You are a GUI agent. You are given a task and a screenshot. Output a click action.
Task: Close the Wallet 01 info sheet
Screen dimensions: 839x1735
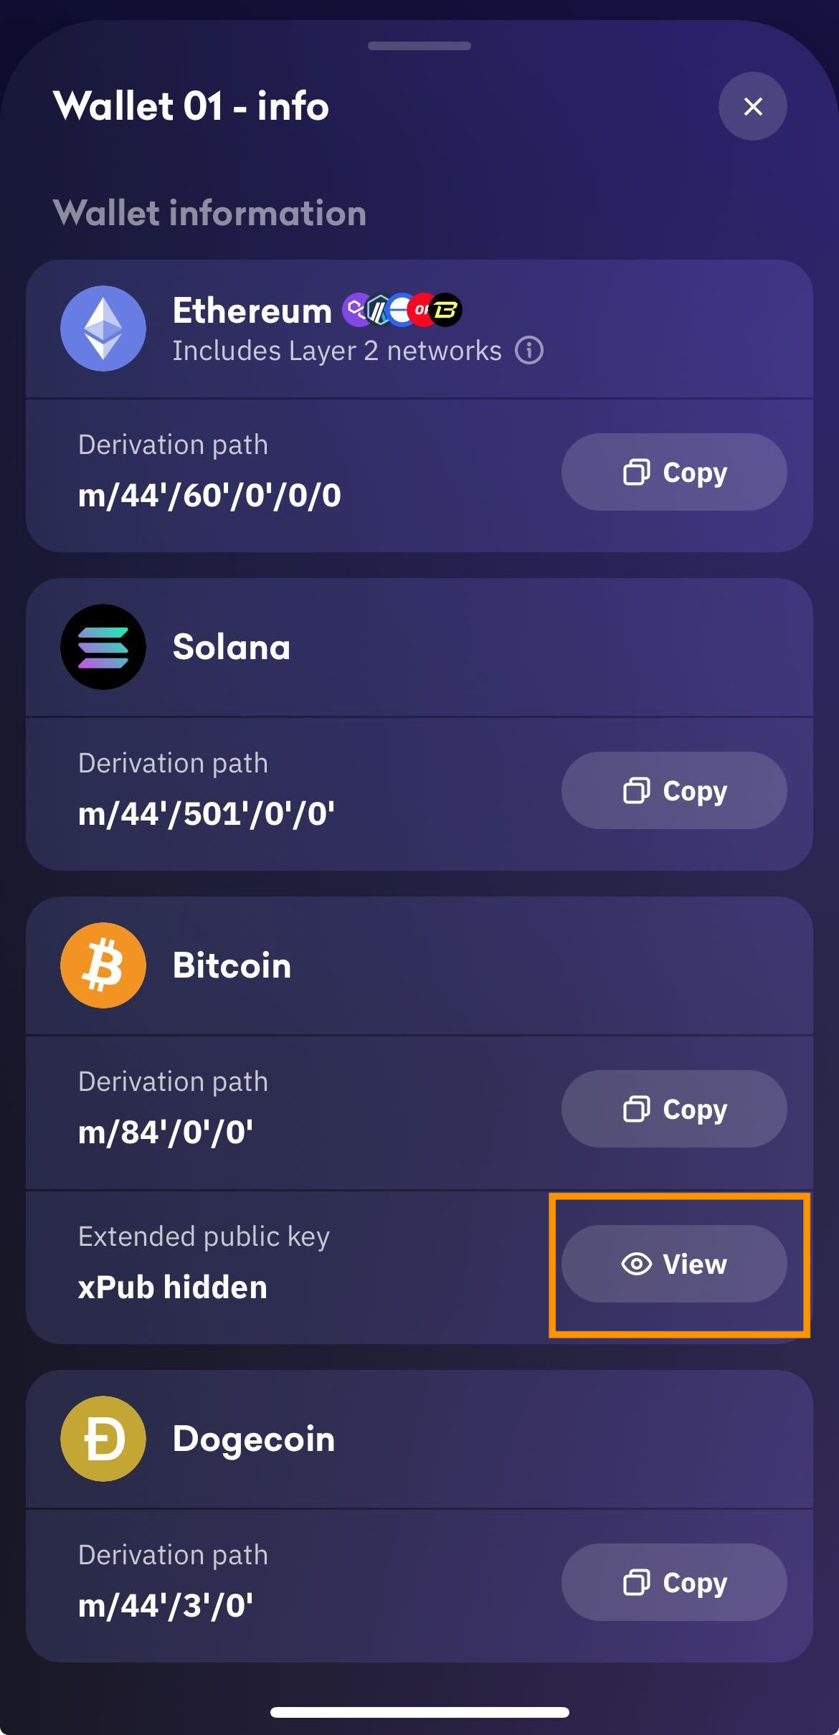tap(752, 106)
